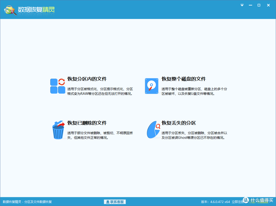Click the description mentioning Ghost partition loss

point(194,135)
